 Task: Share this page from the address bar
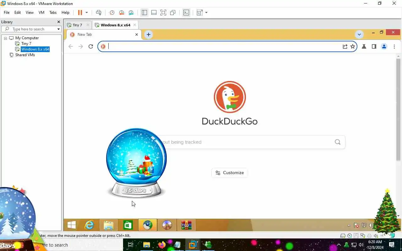(x=345, y=46)
